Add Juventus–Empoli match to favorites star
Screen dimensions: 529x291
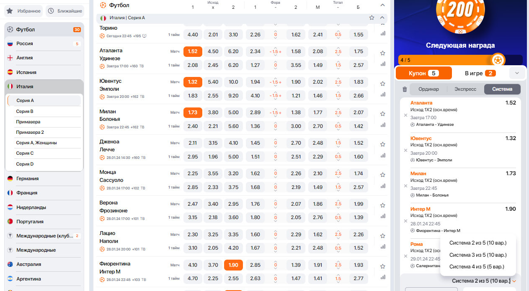(x=382, y=84)
